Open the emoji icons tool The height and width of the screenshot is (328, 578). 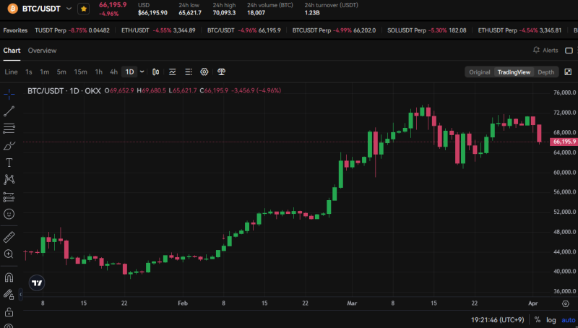click(9, 214)
